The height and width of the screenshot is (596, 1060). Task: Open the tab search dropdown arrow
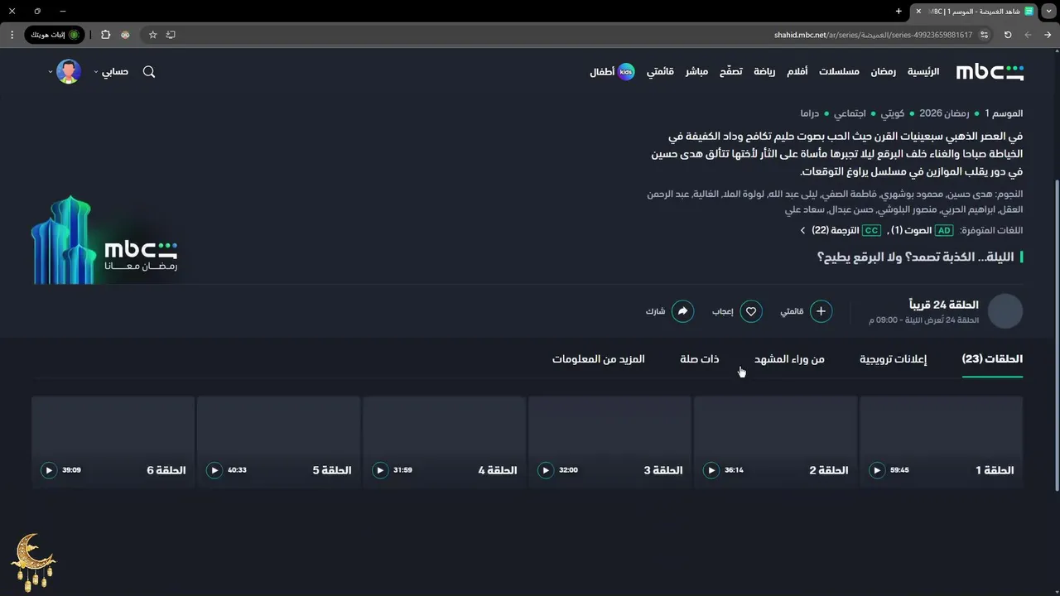(x=1048, y=11)
